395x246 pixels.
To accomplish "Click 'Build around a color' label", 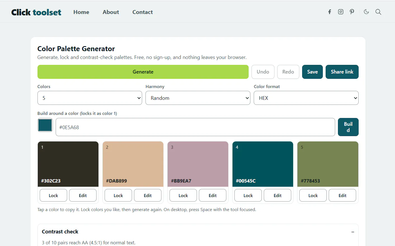I will point(58,113).
